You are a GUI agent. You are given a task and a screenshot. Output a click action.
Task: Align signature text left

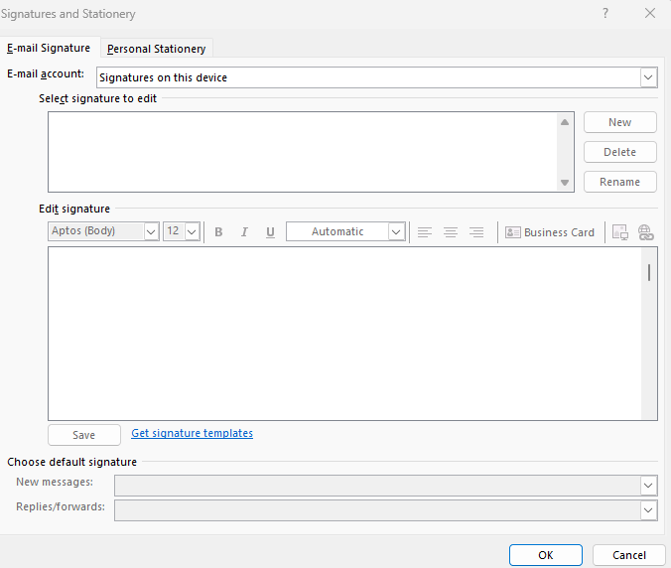425,232
